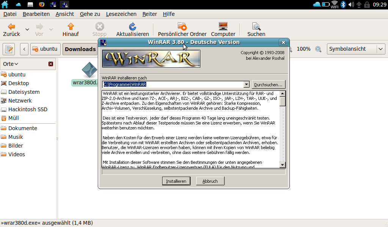The height and width of the screenshot is (227, 388).
Task: Expand the install path dropdown arrow
Action: pos(247,84)
